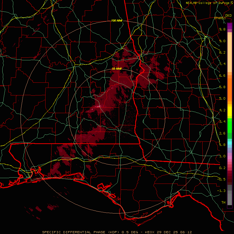Screen dimensions: 234x234
Task: Select the 1.8 scale value
Action: 222,145
